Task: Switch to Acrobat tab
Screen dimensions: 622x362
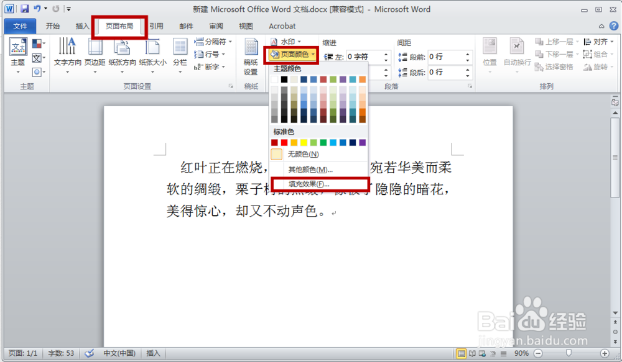Action: (x=282, y=26)
